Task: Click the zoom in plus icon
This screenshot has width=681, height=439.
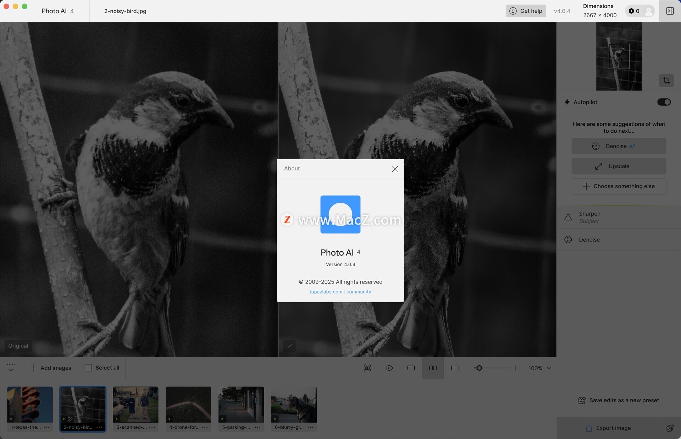Action: [515, 368]
